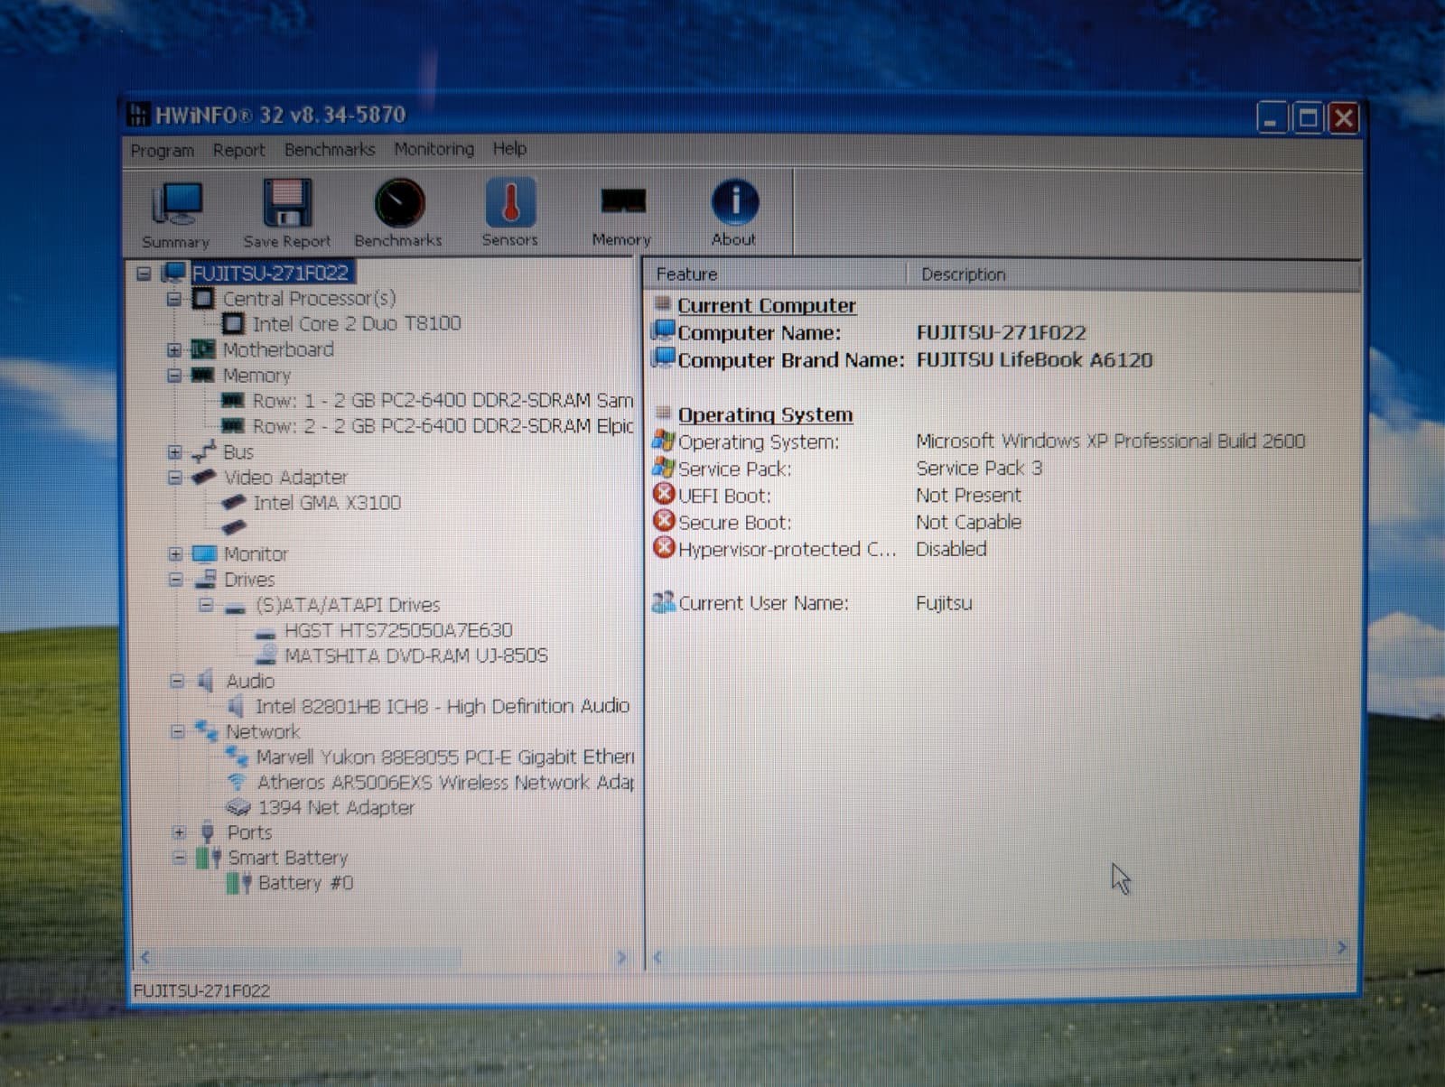Click the Central Processor(s) chip icon

(203, 298)
